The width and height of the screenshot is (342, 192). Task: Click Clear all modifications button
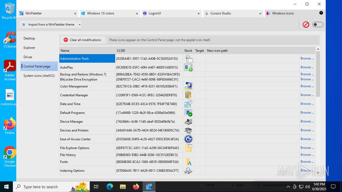point(83,40)
